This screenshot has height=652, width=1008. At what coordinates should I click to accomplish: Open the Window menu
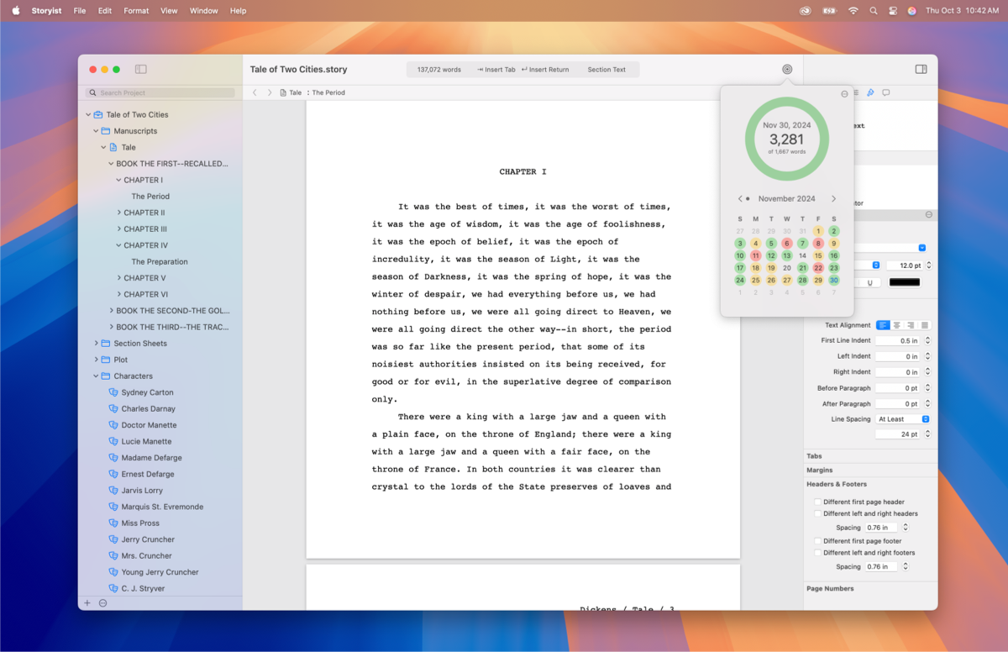click(x=204, y=11)
